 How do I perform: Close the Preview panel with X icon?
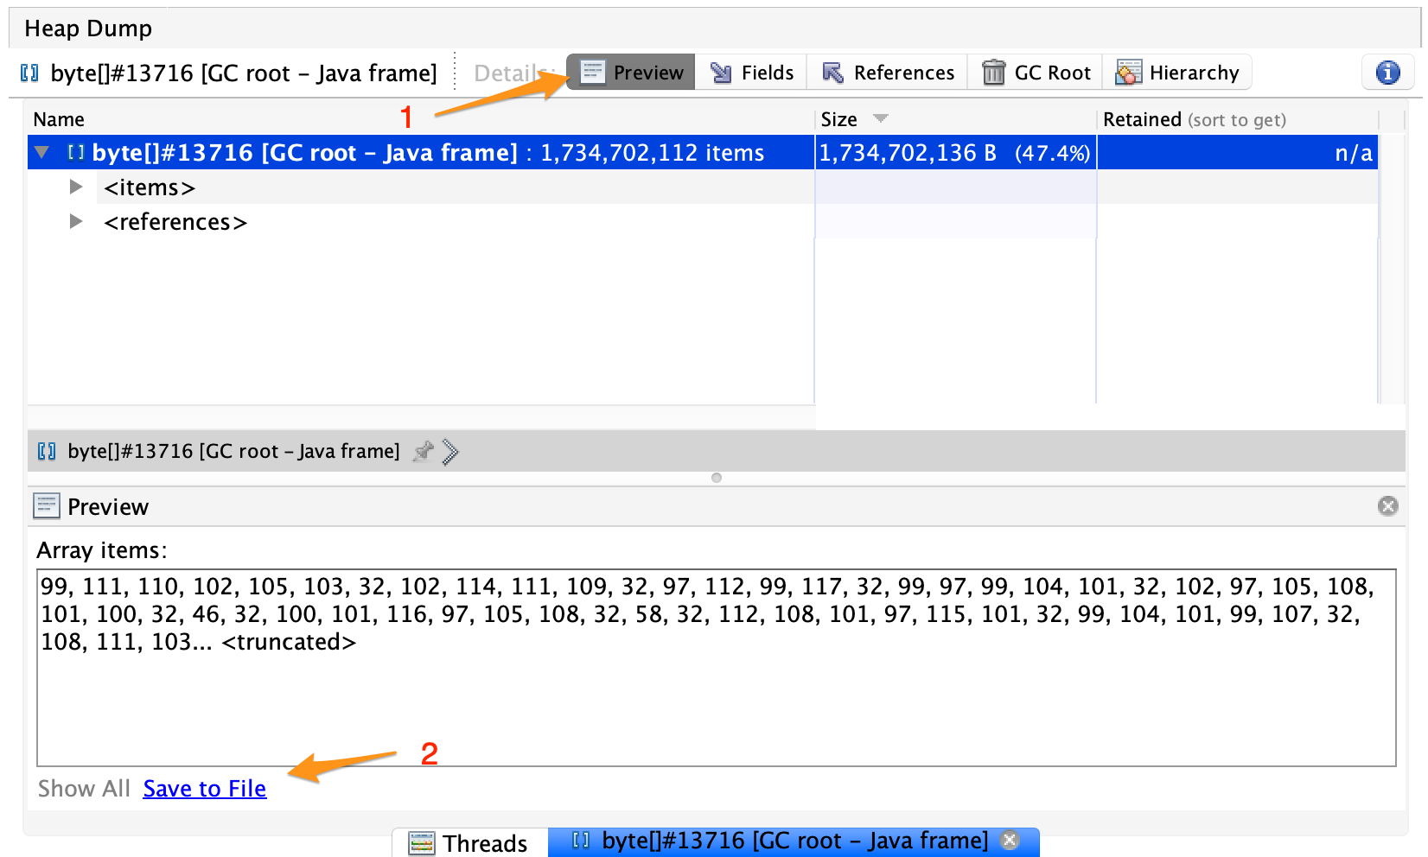click(1387, 506)
